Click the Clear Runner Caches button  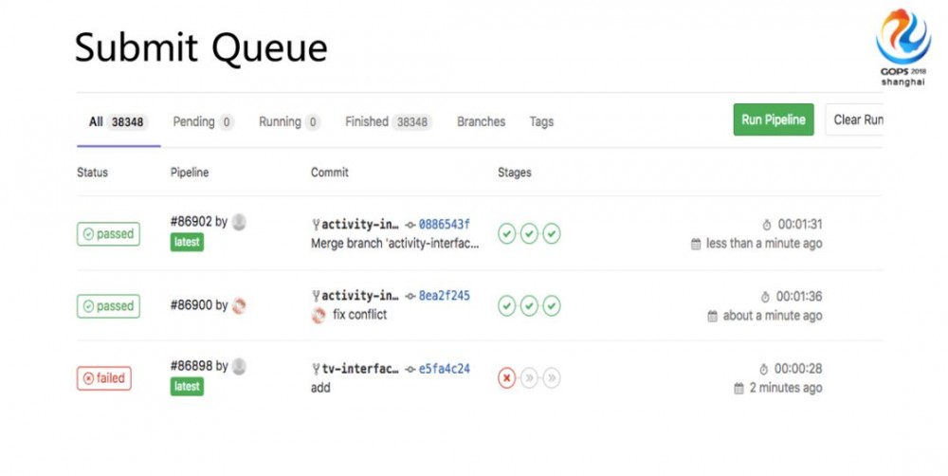[856, 120]
